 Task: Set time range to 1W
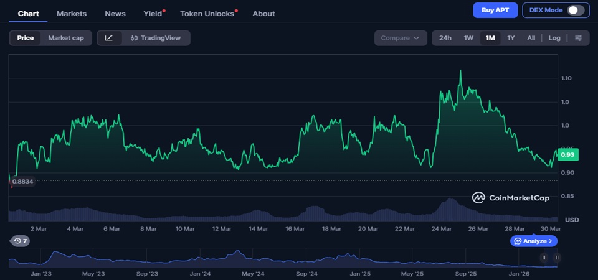click(468, 38)
